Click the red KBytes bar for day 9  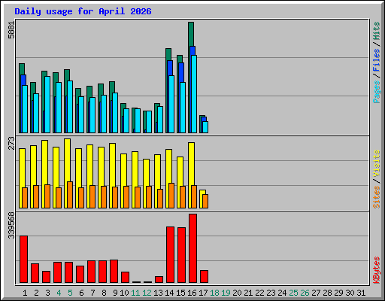(x=114, y=272)
